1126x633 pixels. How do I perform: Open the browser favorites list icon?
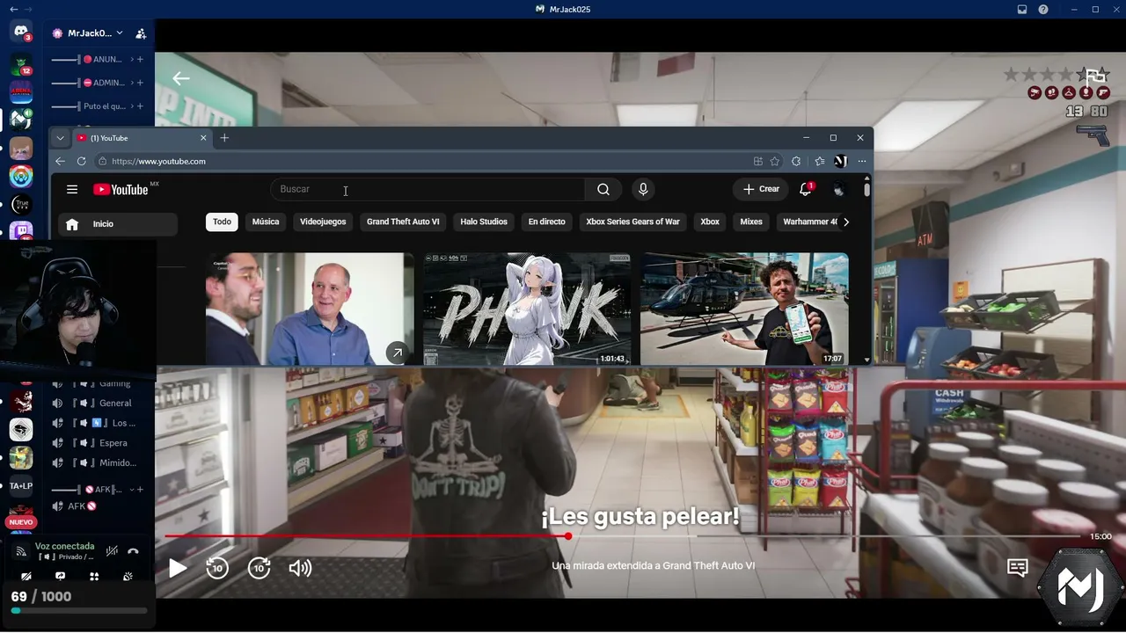point(820,161)
